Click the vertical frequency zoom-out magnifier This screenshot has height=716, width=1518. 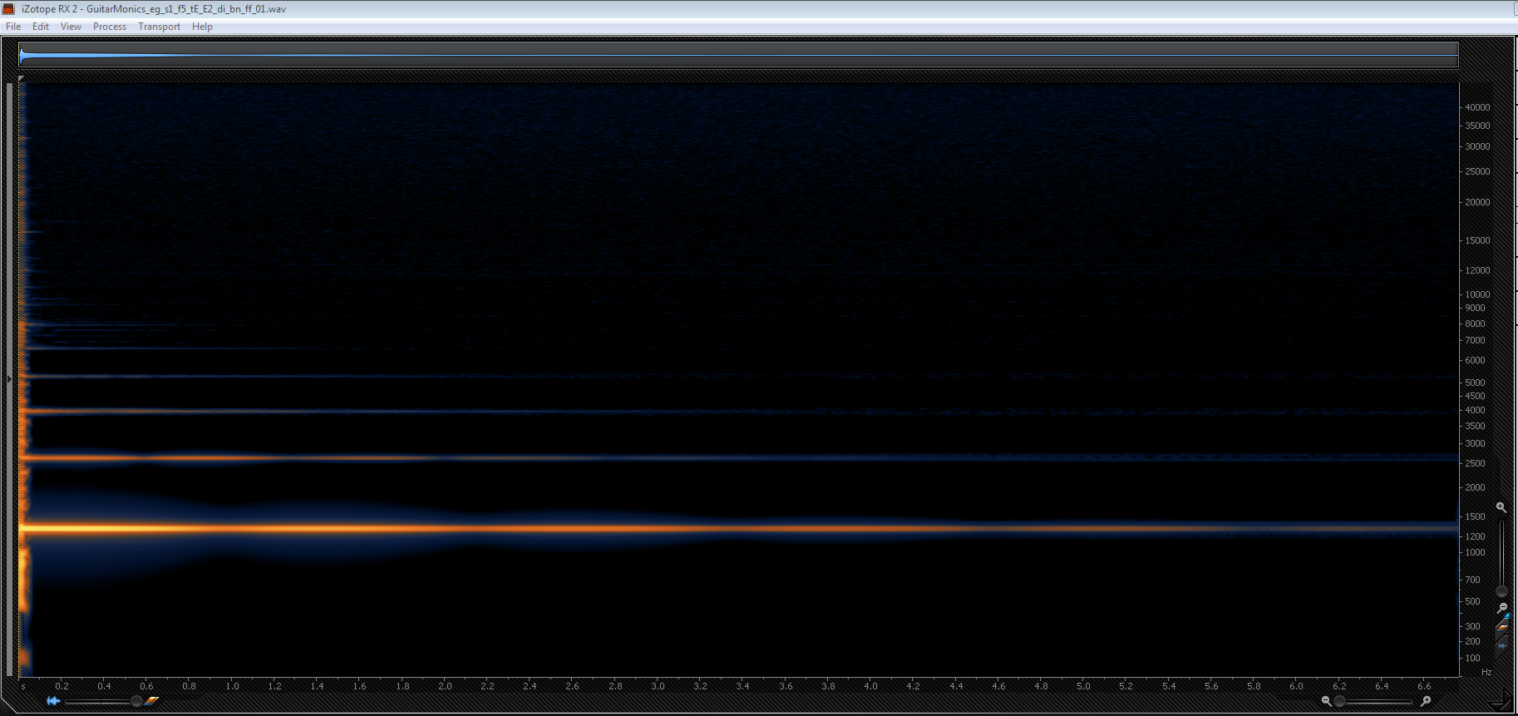click(x=1501, y=609)
